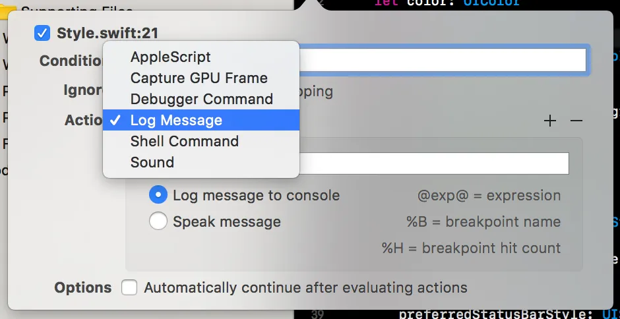Viewport: 620px width, 319px height.
Task: Click the log message text input
Action: click(x=434, y=163)
